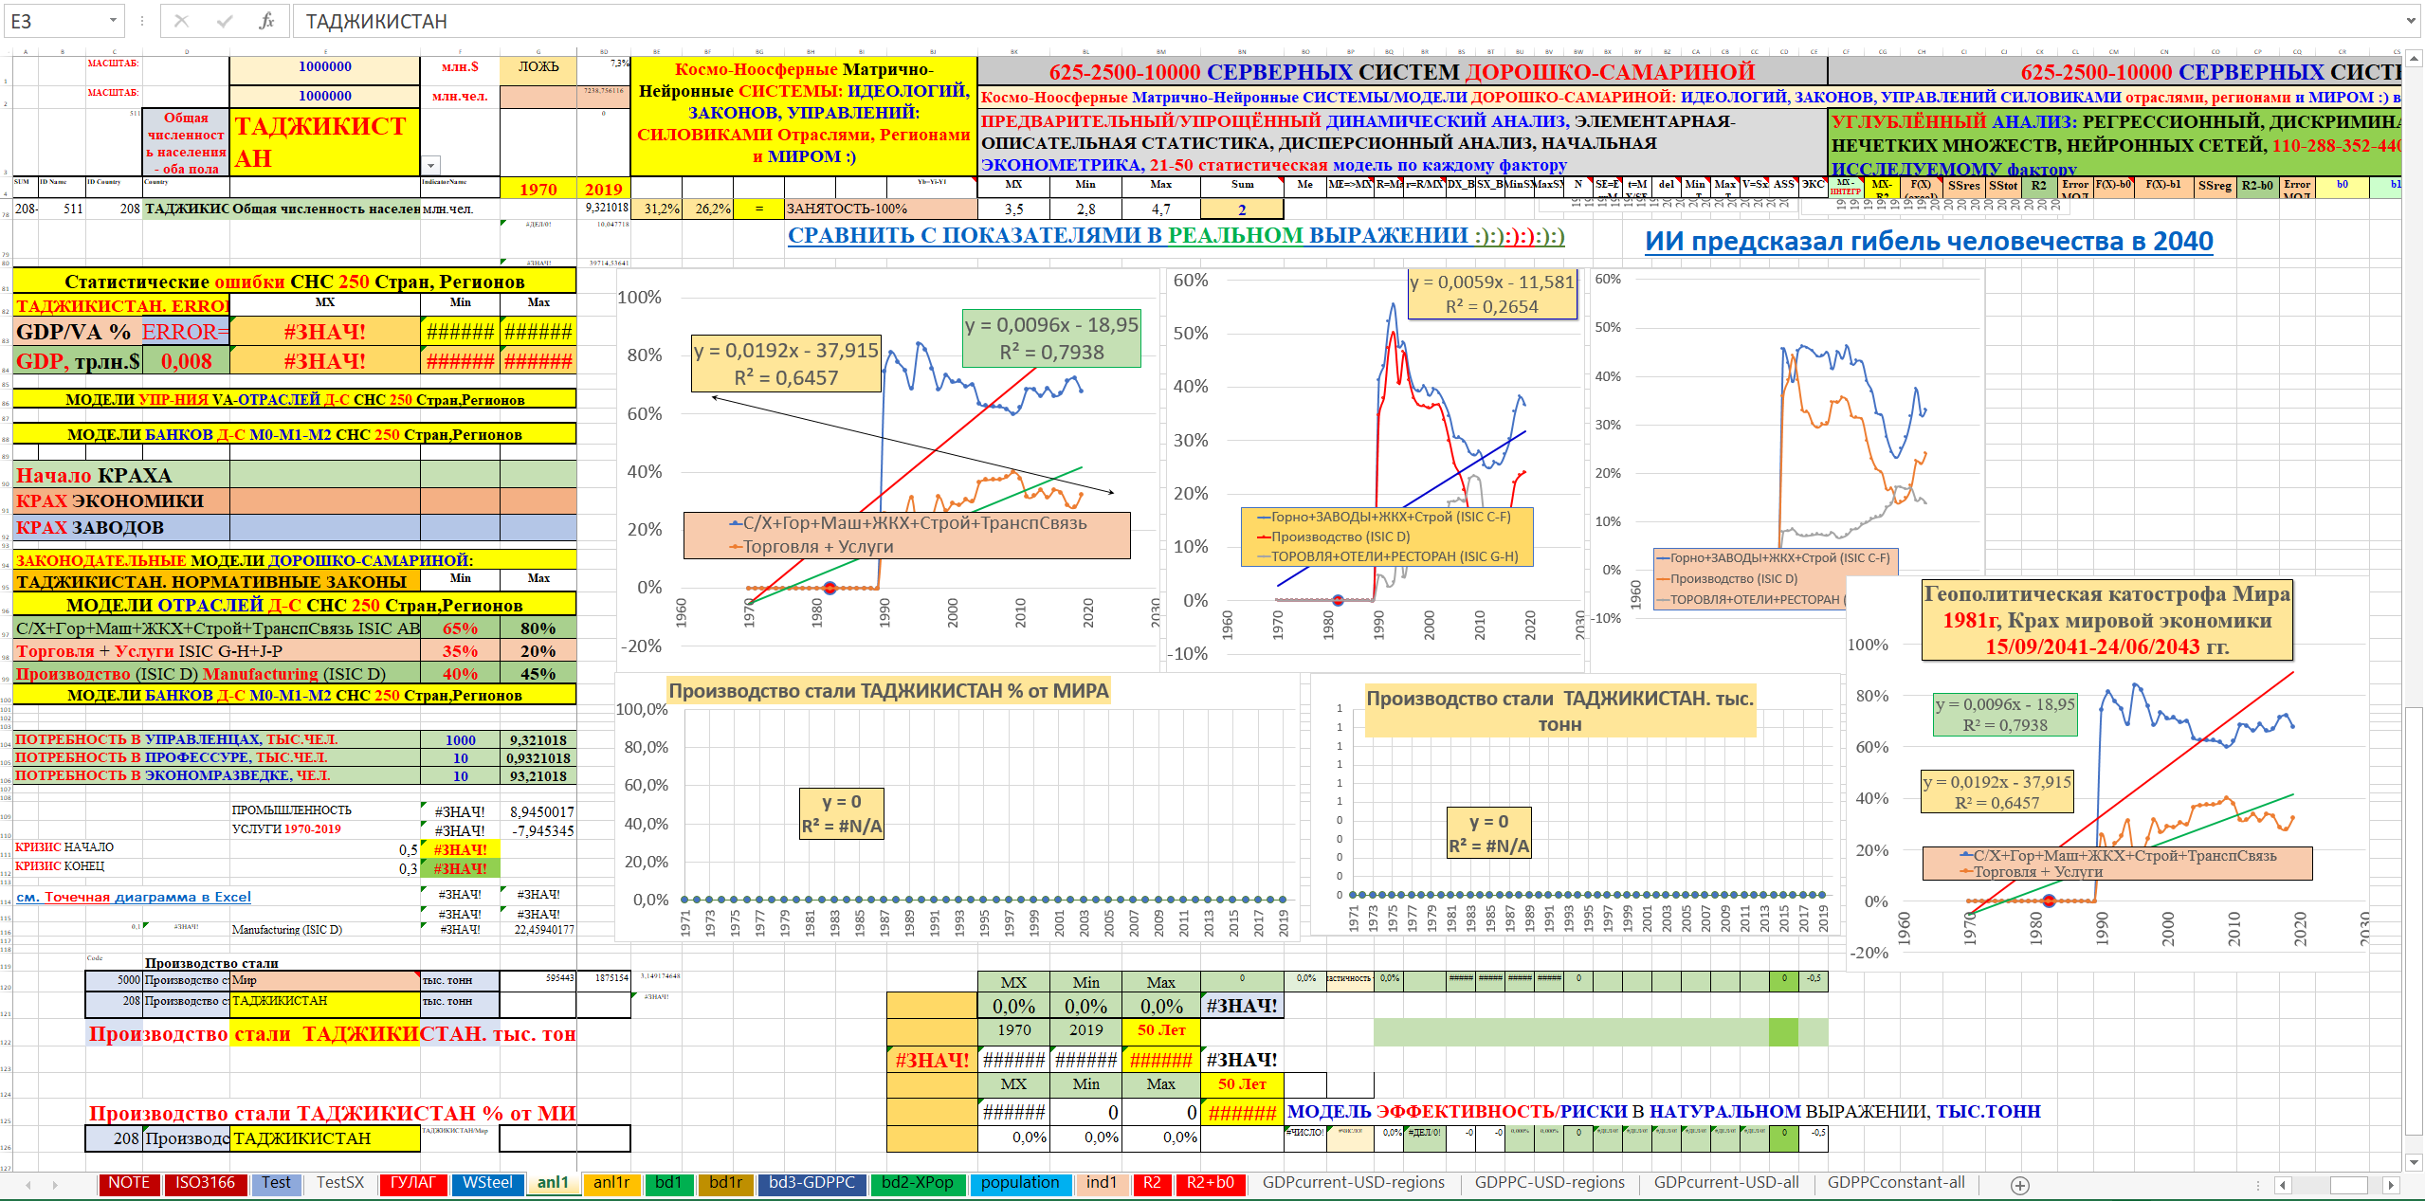Image resolution: width=2425 pixels, height=1201 pixels.
Task: Click the Enter checkmark icon in formula bar
Action: [x=224, y=21]
